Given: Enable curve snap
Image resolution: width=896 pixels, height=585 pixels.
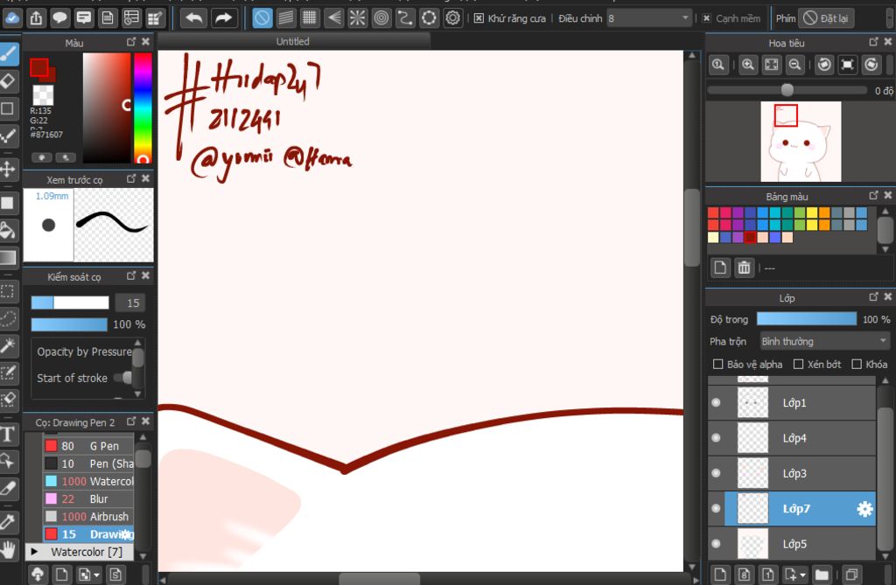Looking at the screenshot, I should click(405, 18).
